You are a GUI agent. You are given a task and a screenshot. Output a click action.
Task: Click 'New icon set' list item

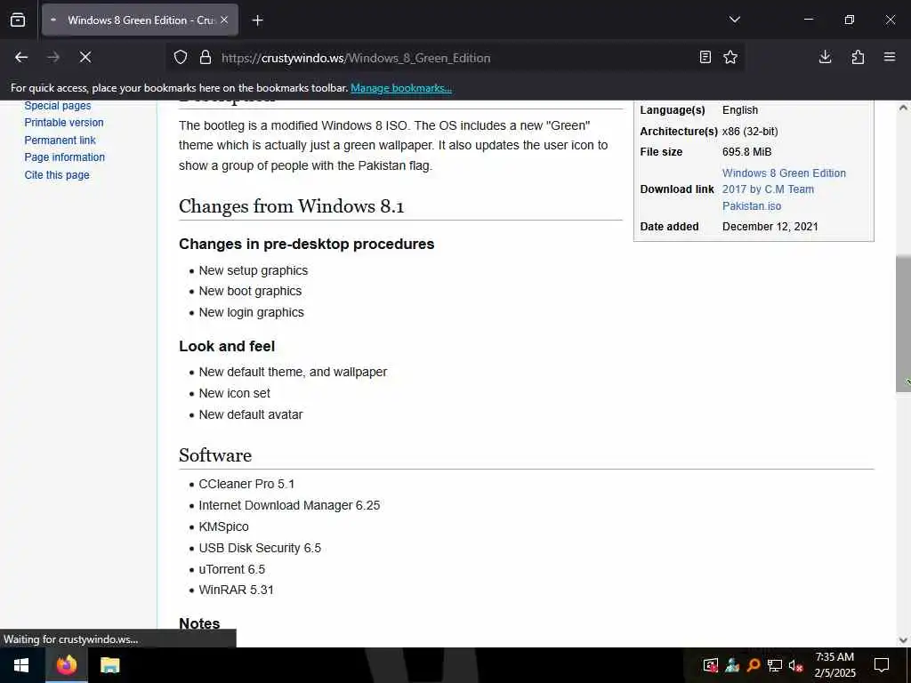pos(234,394)
